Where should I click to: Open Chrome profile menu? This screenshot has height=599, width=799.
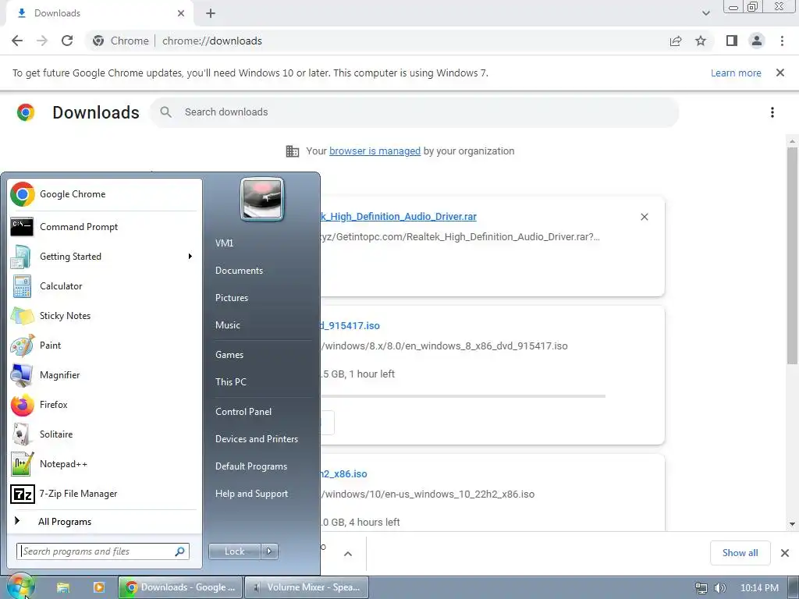coord(757,41)
